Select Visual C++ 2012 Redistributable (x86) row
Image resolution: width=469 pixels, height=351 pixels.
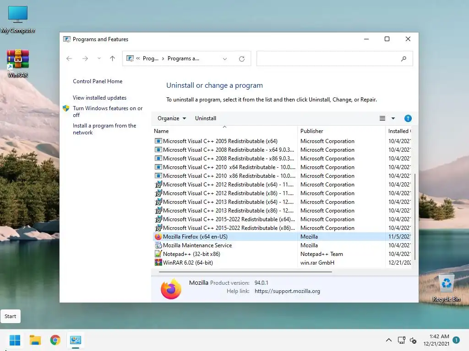point(224,193)
